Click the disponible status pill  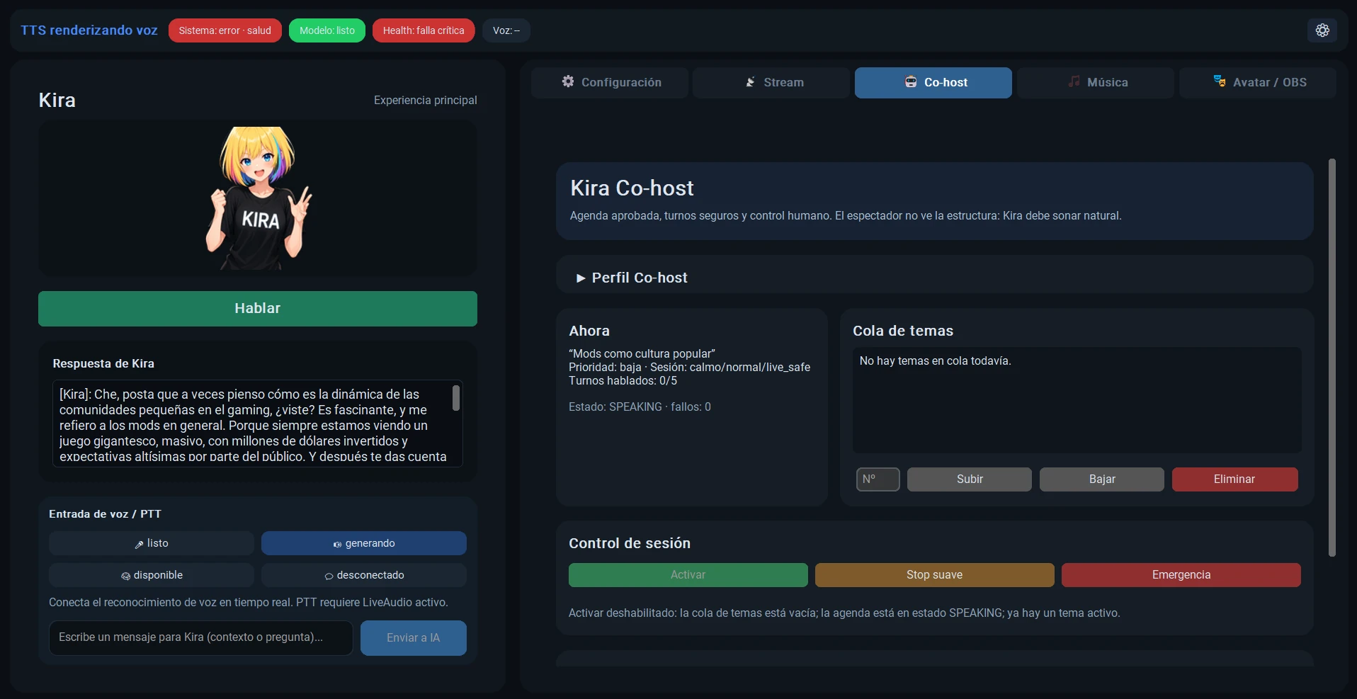point(152,575)
